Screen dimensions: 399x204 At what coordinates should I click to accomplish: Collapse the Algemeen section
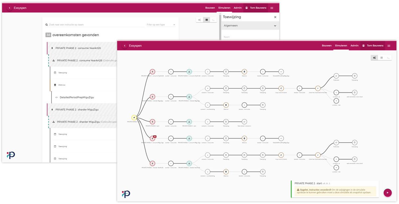pyautogui.click(x=250, y=26)
